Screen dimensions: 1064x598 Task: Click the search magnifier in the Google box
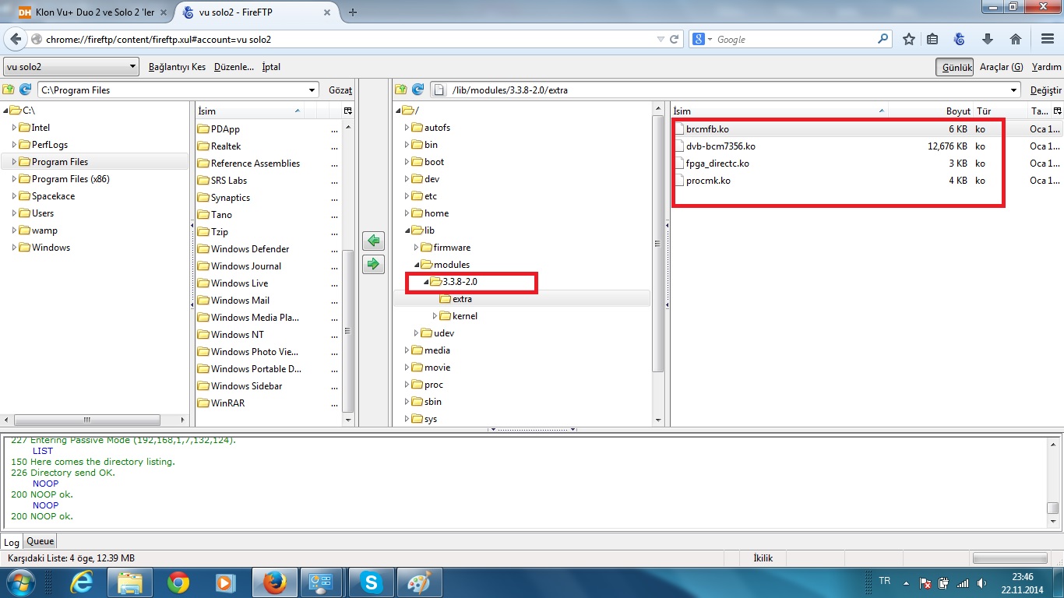(x=883, y=39)
